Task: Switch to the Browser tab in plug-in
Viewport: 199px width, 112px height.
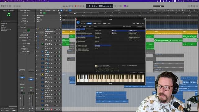Action: tap(84, 26)
